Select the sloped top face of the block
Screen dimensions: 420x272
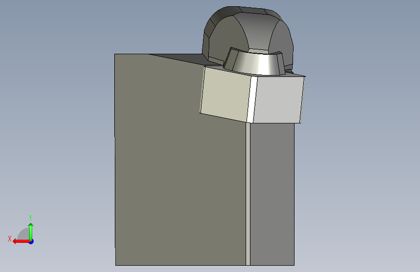click(x=185, y=59)
